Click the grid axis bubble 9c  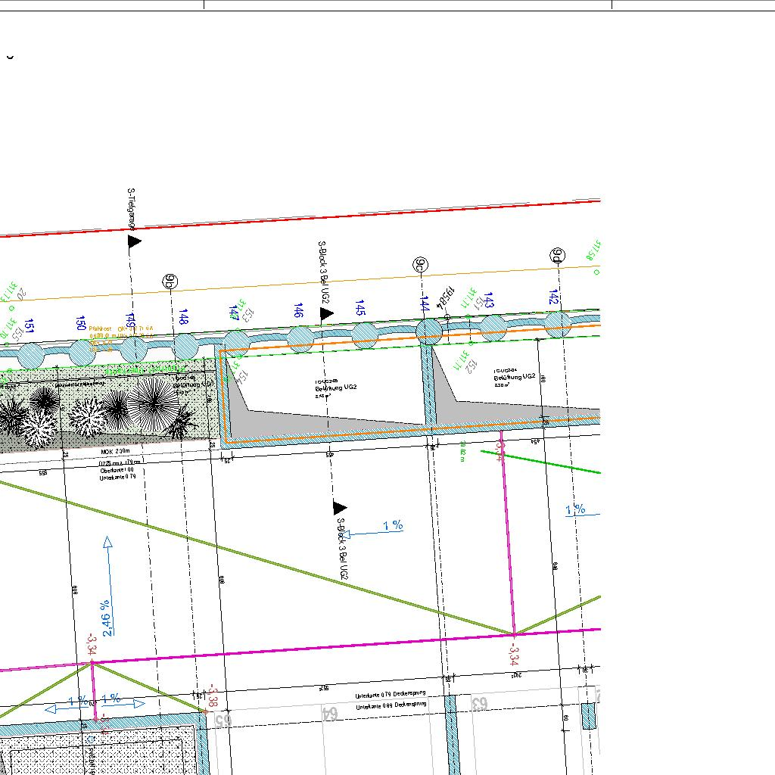pos(420,264)
